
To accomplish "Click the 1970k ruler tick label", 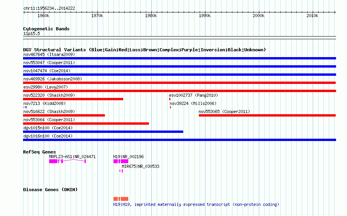I will tap(97, 16).
